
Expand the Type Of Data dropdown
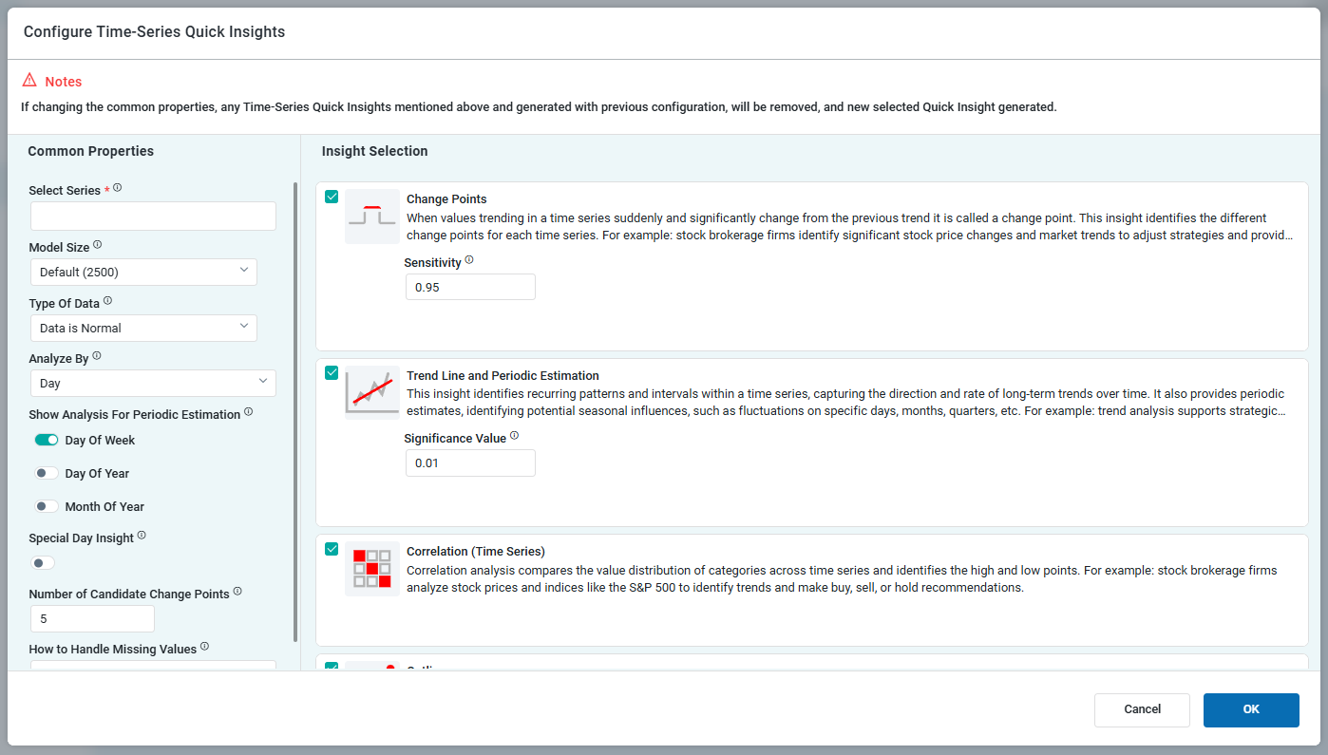click(x=143, y=328)
